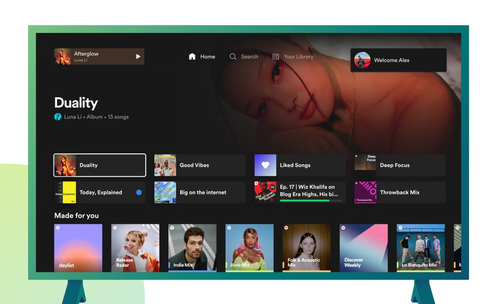Click the Deep Focus cover thumbnail
Viewport: 498px width, 304px height.
coord(365,165)
